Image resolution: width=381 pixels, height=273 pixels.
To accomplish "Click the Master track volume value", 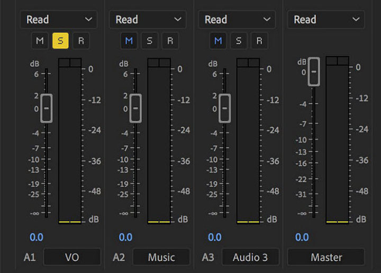I will pyautogui.click(x=302, y=237).
